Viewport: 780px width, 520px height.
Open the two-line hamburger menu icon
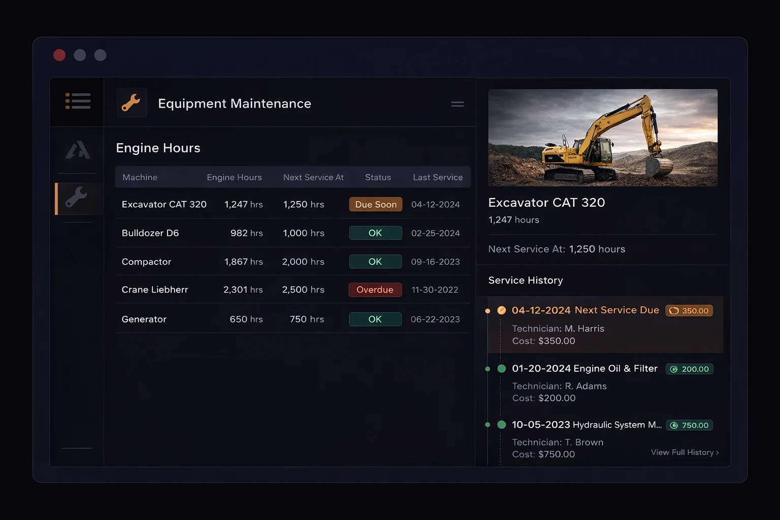click(457, 104)
